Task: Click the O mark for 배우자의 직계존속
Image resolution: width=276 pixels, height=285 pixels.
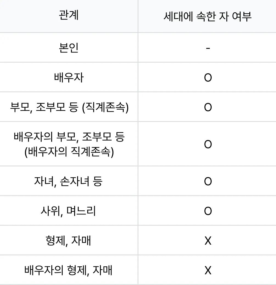Action: coord(208,144)
